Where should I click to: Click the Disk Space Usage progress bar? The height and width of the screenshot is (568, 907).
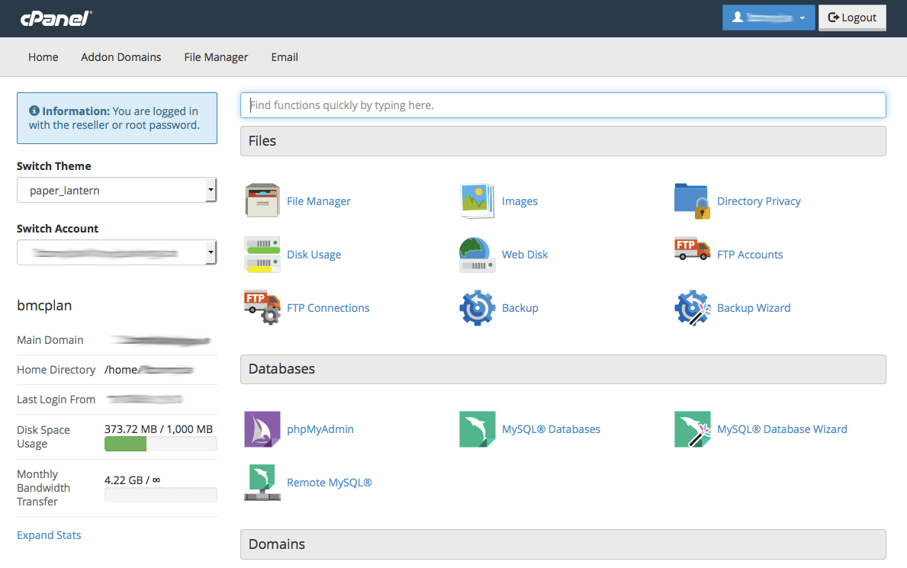pyautogui.click(x=161, y=444)
